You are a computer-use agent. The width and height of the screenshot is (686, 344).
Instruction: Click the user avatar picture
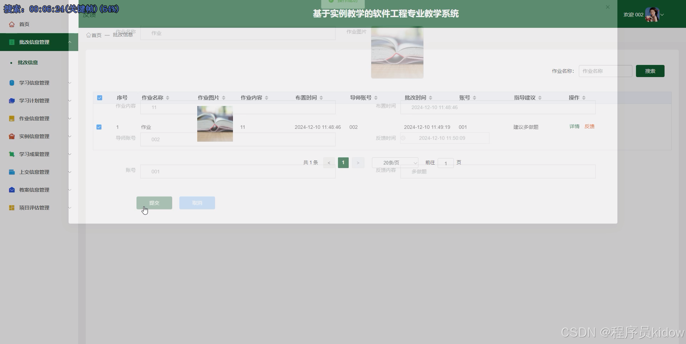point(652,15)
